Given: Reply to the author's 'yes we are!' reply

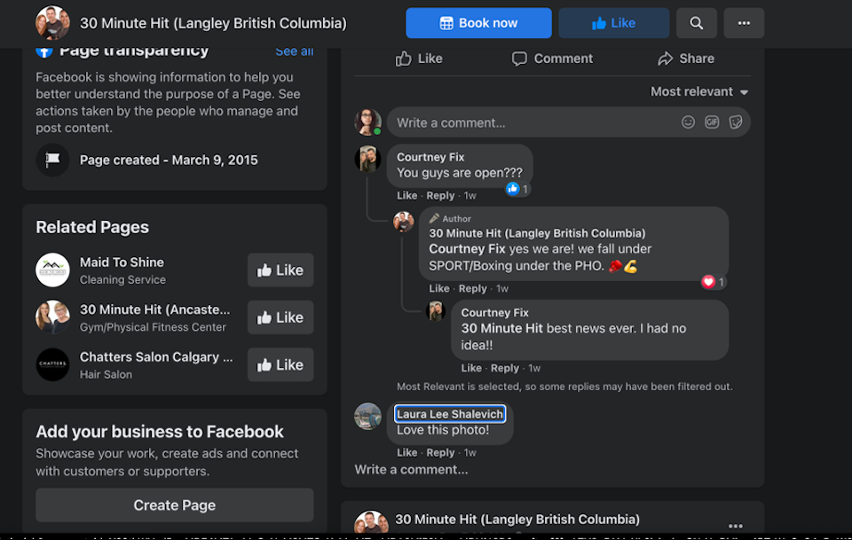Looking at the screenshot, I should [x=473, y=289].
